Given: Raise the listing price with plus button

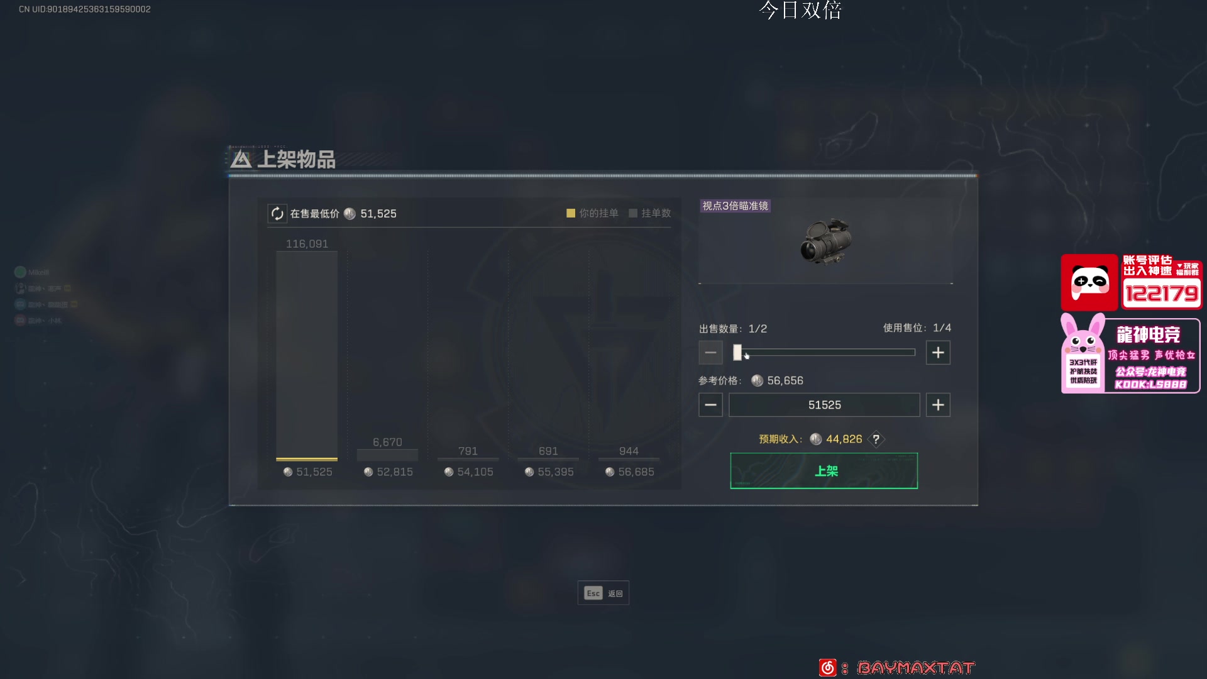Looking at the screenshot, I should coord(938,405).
